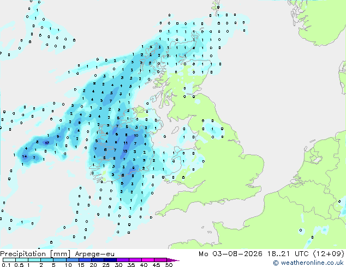Screen dimensions: 346x267
Task: Click the '25' legend scale label
Action: (106, 265)
